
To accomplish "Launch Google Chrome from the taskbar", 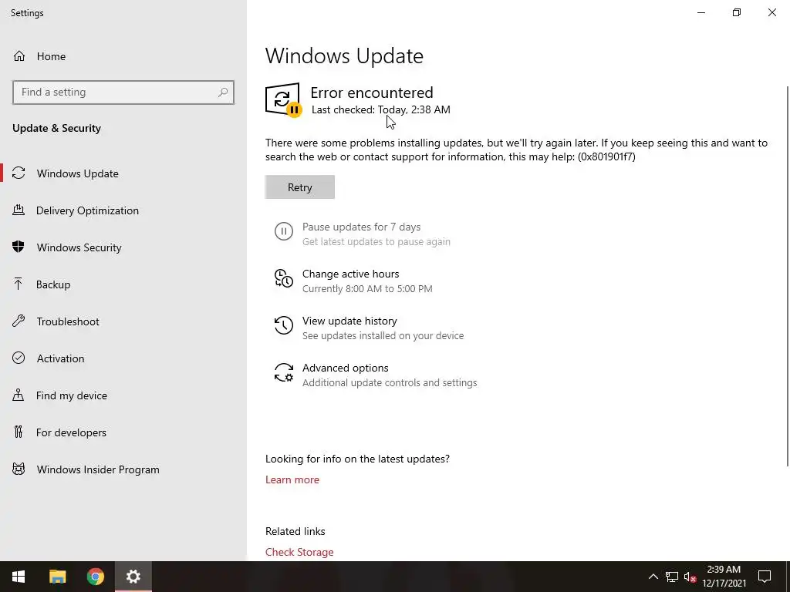I will tap(95, 577).
